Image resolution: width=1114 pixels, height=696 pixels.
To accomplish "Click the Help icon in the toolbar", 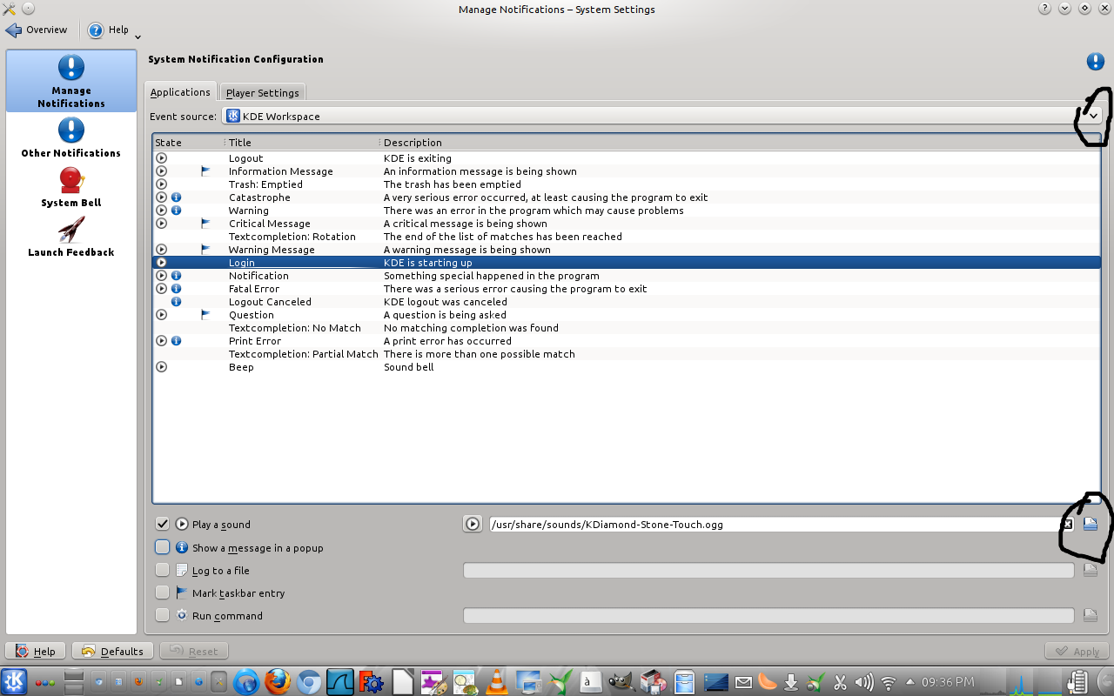I will pos(96,30).
